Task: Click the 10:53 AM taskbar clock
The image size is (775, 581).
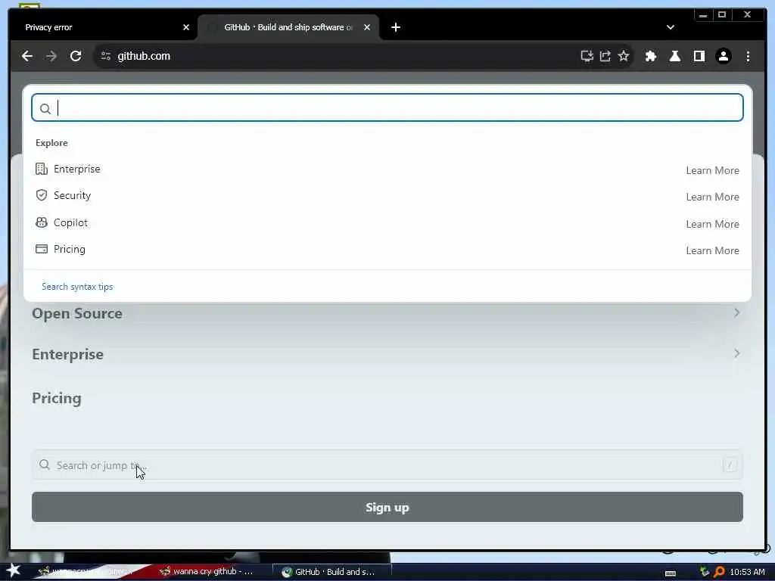Action: (x=747, y=572)
